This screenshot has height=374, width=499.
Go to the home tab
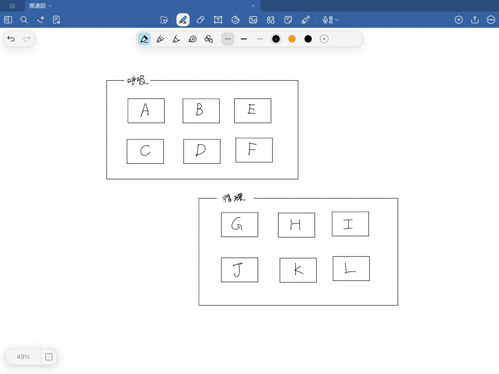pos(12,6)
